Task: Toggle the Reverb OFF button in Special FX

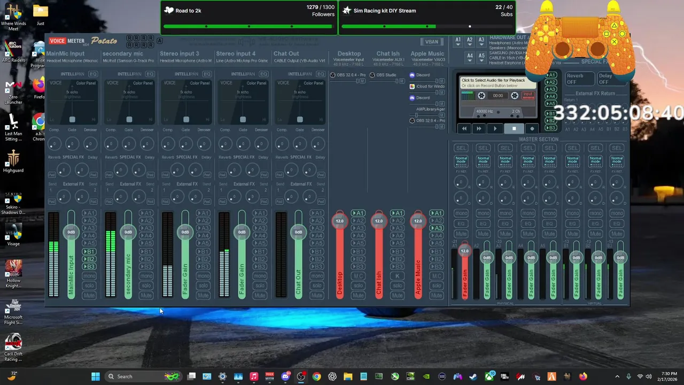Action: point(579,79)
